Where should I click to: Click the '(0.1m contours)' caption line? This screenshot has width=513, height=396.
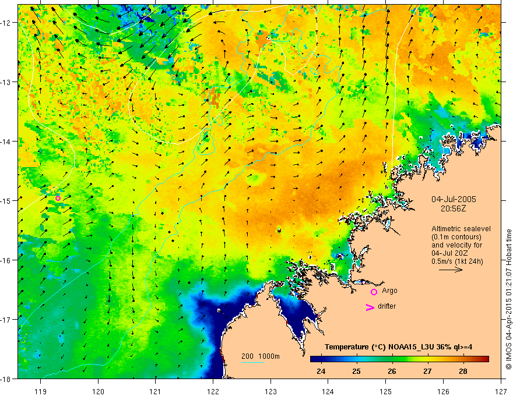tap(456, 237)
